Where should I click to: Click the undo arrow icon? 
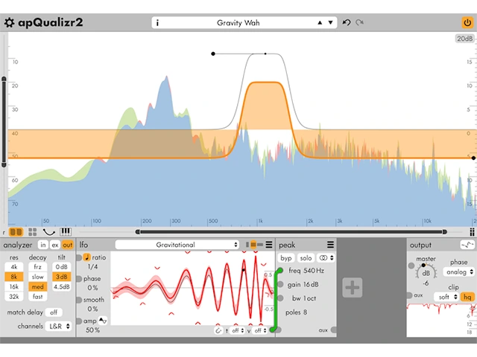point(346,22)
